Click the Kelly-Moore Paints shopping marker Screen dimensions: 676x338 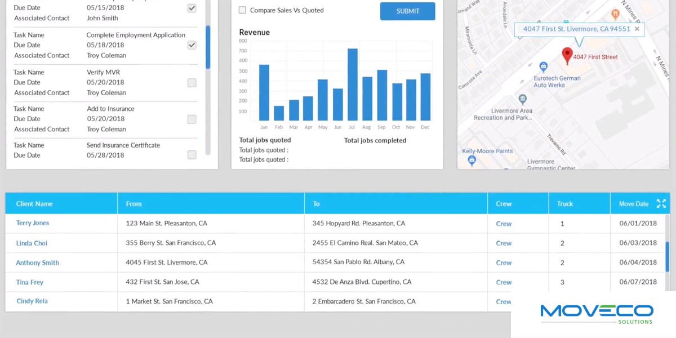click(x=472, y=161)
